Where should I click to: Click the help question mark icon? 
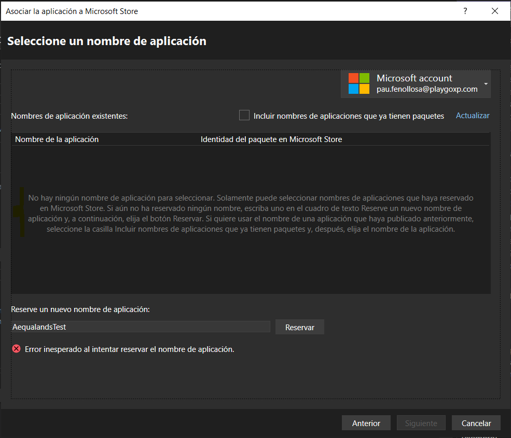[x=465, y=11]
